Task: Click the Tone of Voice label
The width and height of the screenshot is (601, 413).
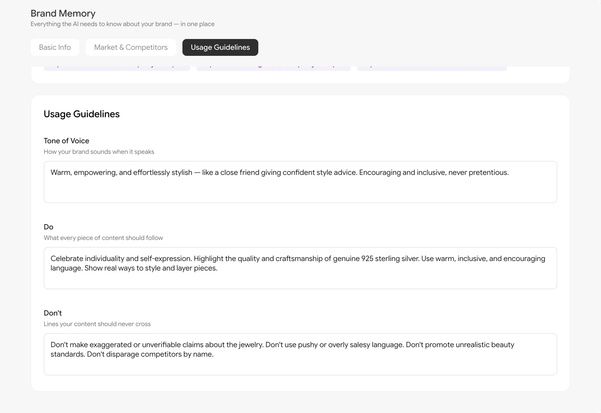Action: coord(66,141)
